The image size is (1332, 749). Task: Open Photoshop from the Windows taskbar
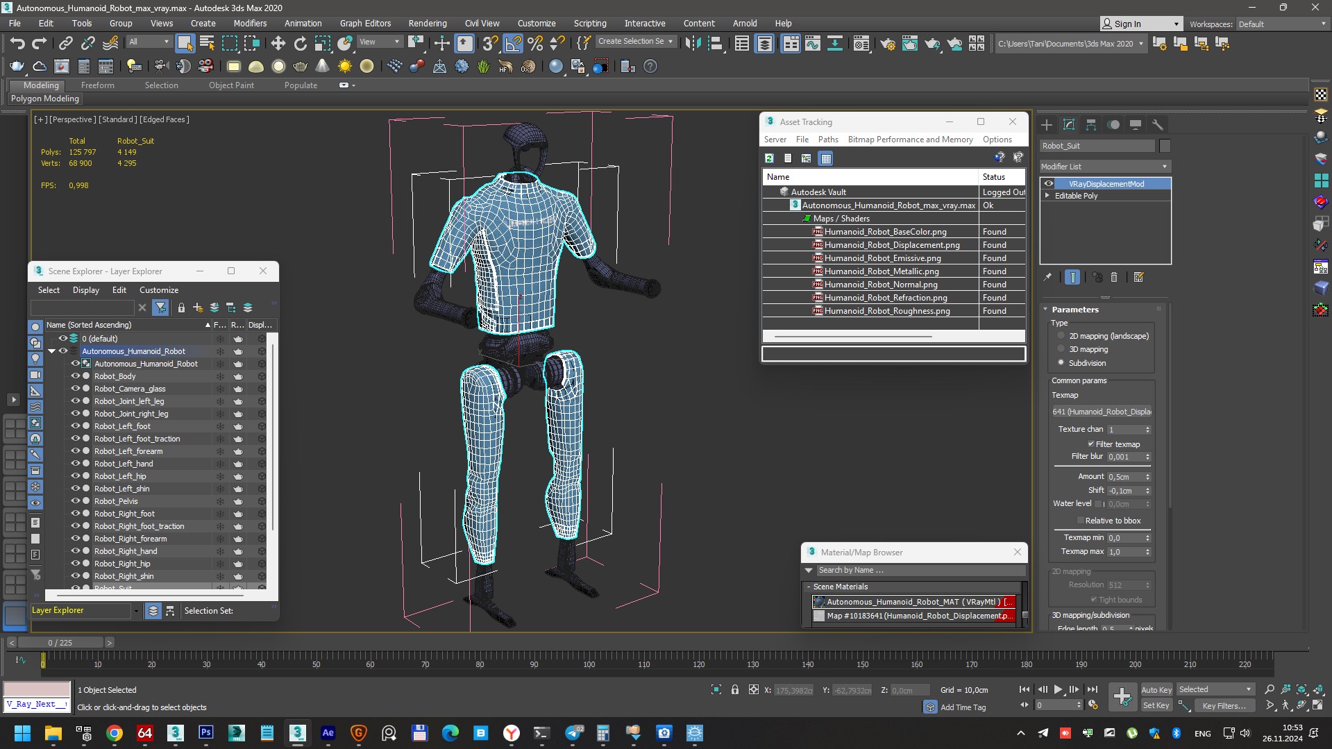[206, 732]
